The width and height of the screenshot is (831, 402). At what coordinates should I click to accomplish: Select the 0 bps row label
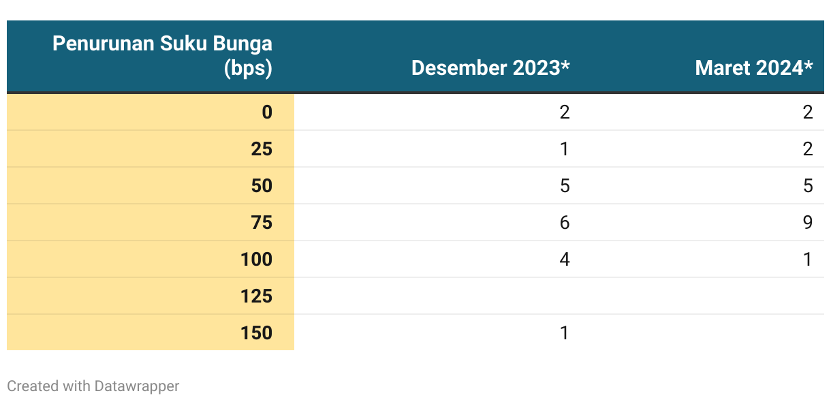(266, 112)
